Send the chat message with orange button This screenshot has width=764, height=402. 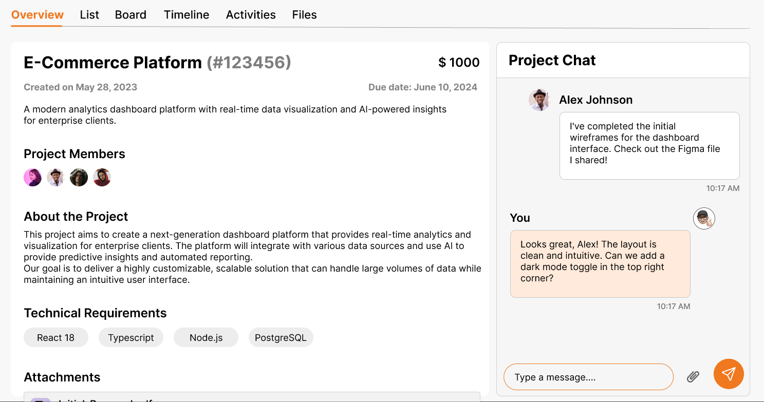coord(729,374)
